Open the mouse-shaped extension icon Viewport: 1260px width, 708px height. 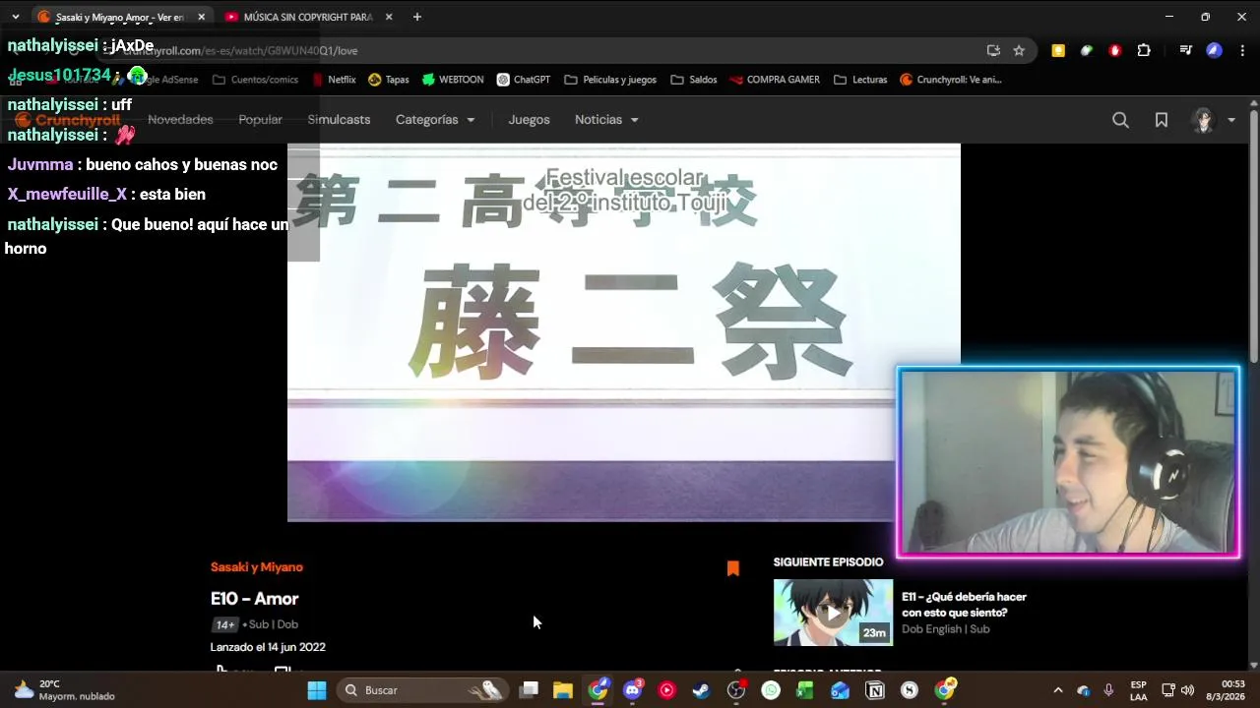click(1087, 50)
